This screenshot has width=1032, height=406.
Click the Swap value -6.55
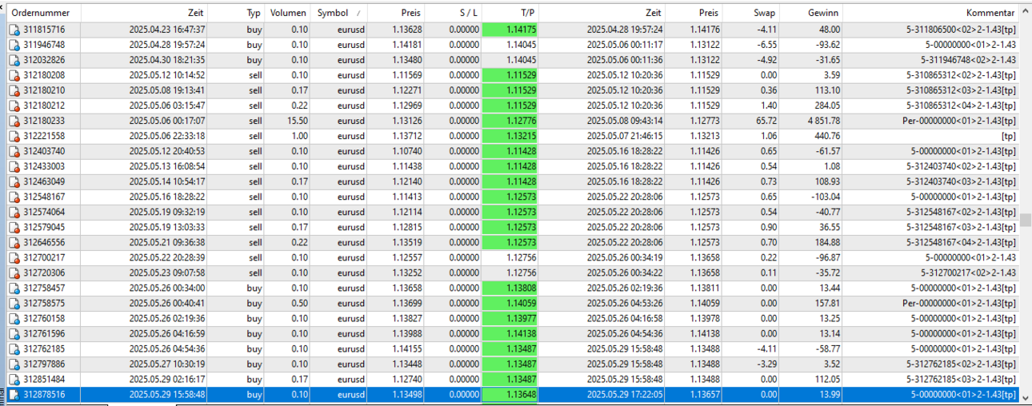point(766,45)
